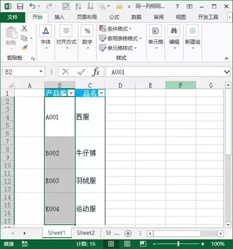233x249 pixels.
Task: Click the next sheet navigation arrow
Action: click(24, 233)
